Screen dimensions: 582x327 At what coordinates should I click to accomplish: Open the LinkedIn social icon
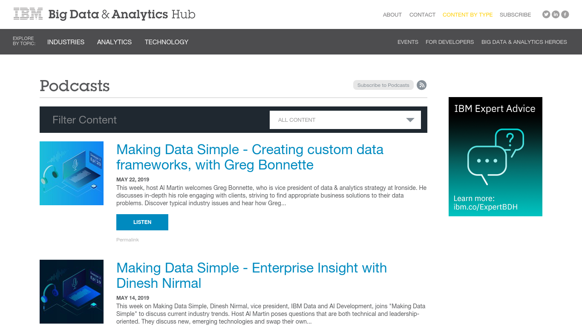556,14
